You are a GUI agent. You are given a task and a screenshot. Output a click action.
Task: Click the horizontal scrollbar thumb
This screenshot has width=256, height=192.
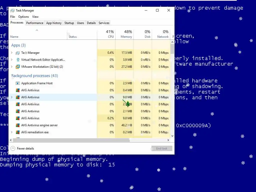(71, 140)
